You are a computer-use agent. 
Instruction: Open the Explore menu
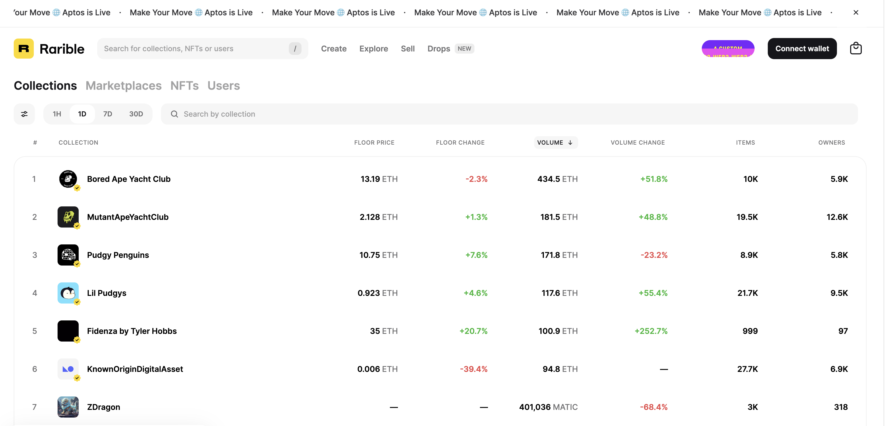[x=373, y=49]
